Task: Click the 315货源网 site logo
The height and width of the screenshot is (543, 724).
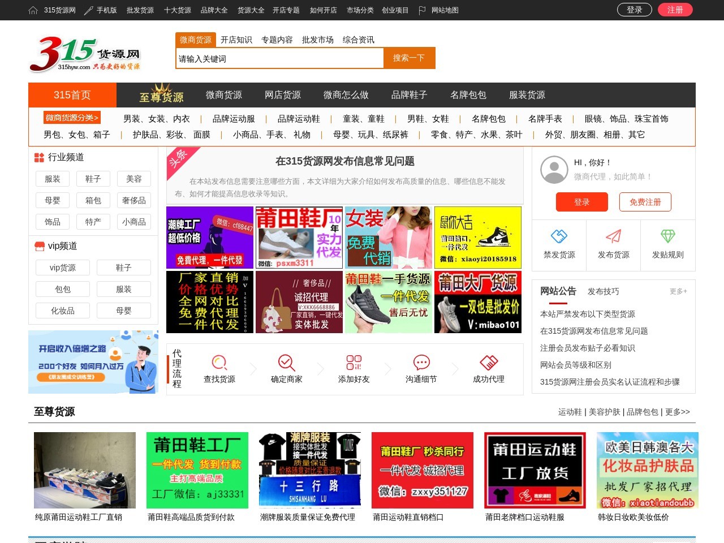Action: click(x=85, y=55)
